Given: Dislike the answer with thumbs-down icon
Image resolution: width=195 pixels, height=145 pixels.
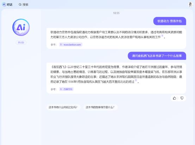Looking at the screenshot, I should tap(182, 98).
